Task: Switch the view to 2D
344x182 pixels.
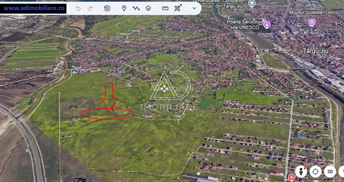Action: tap(330, 171)
